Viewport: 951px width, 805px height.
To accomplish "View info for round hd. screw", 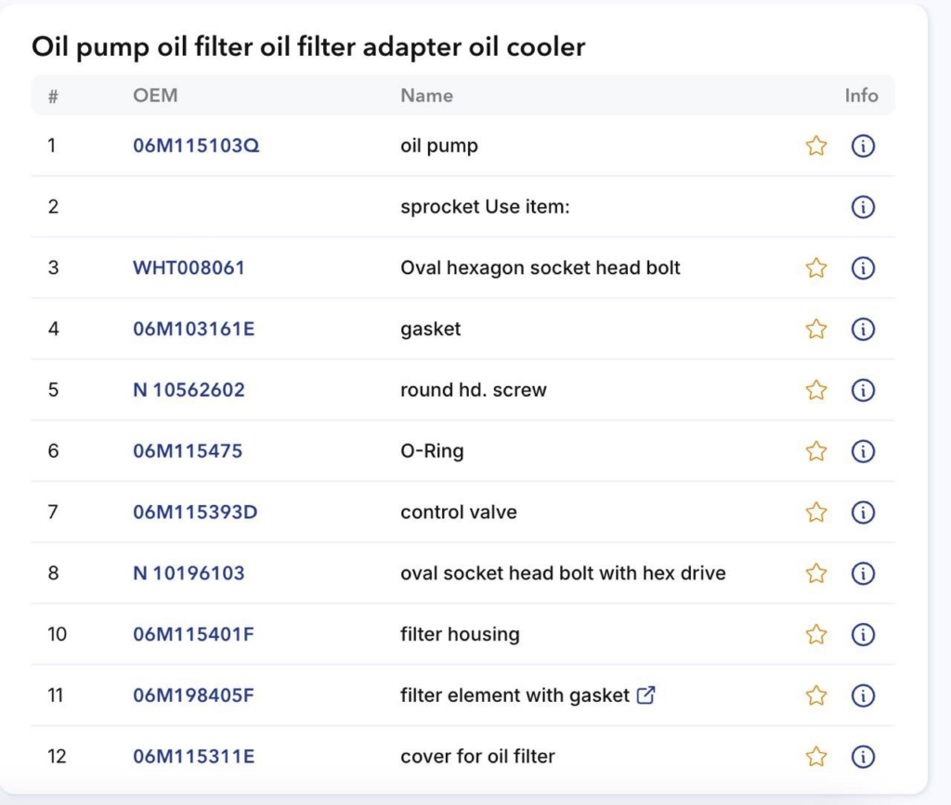I will [x=863, y=390].
